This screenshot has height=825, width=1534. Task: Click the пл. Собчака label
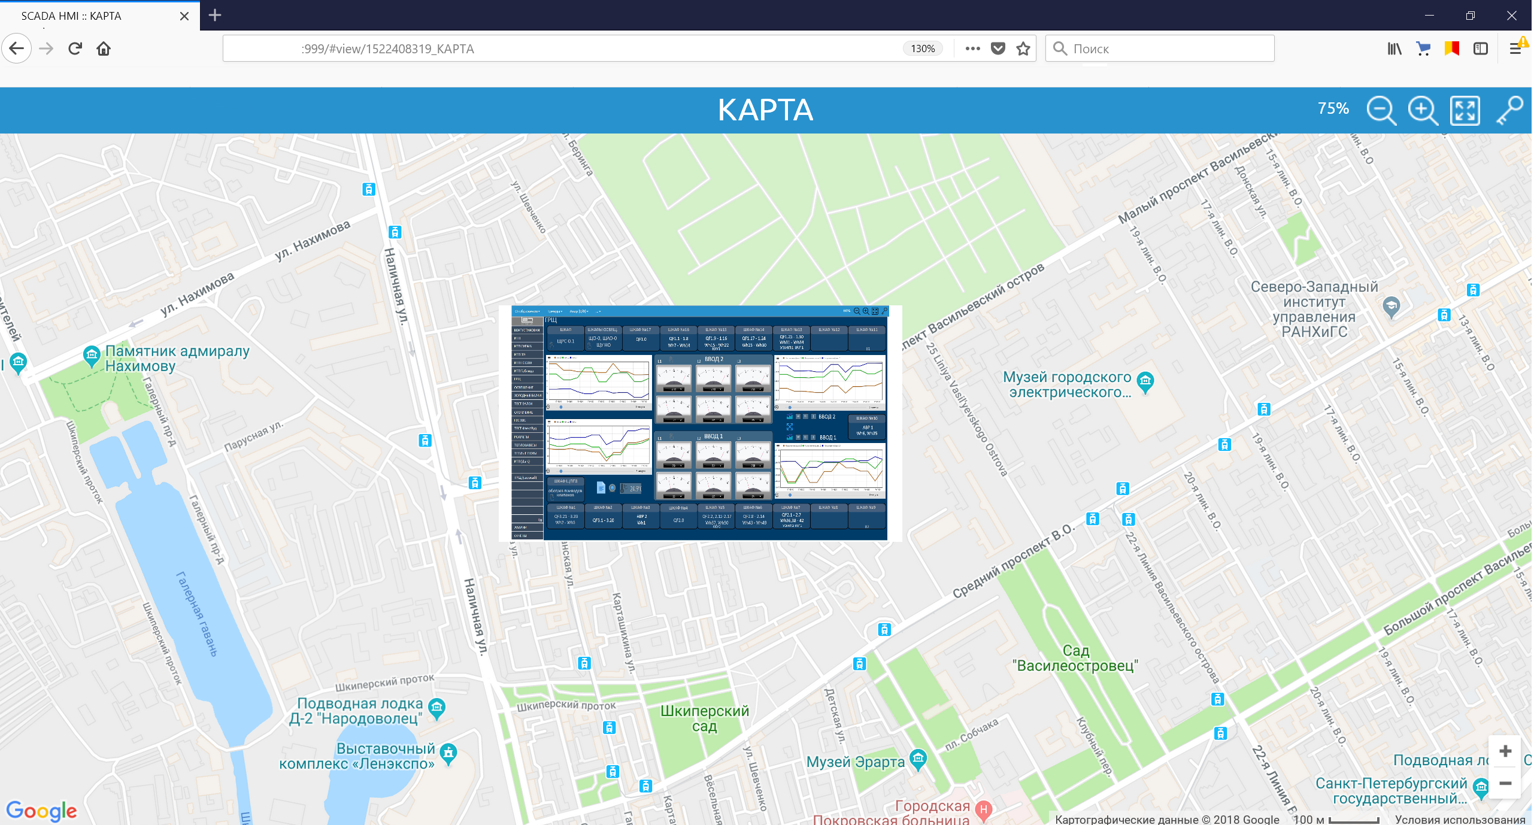point(971,734)
